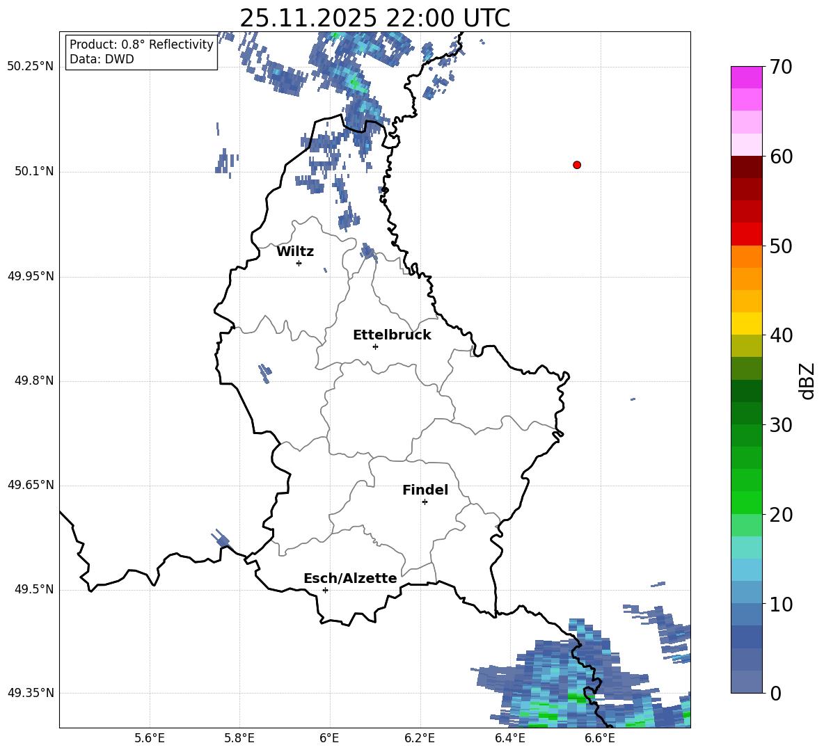Pick the dark green swatch just below 30 dBZ
This screenshot has width=824, height=752.
tap(746, 435)
